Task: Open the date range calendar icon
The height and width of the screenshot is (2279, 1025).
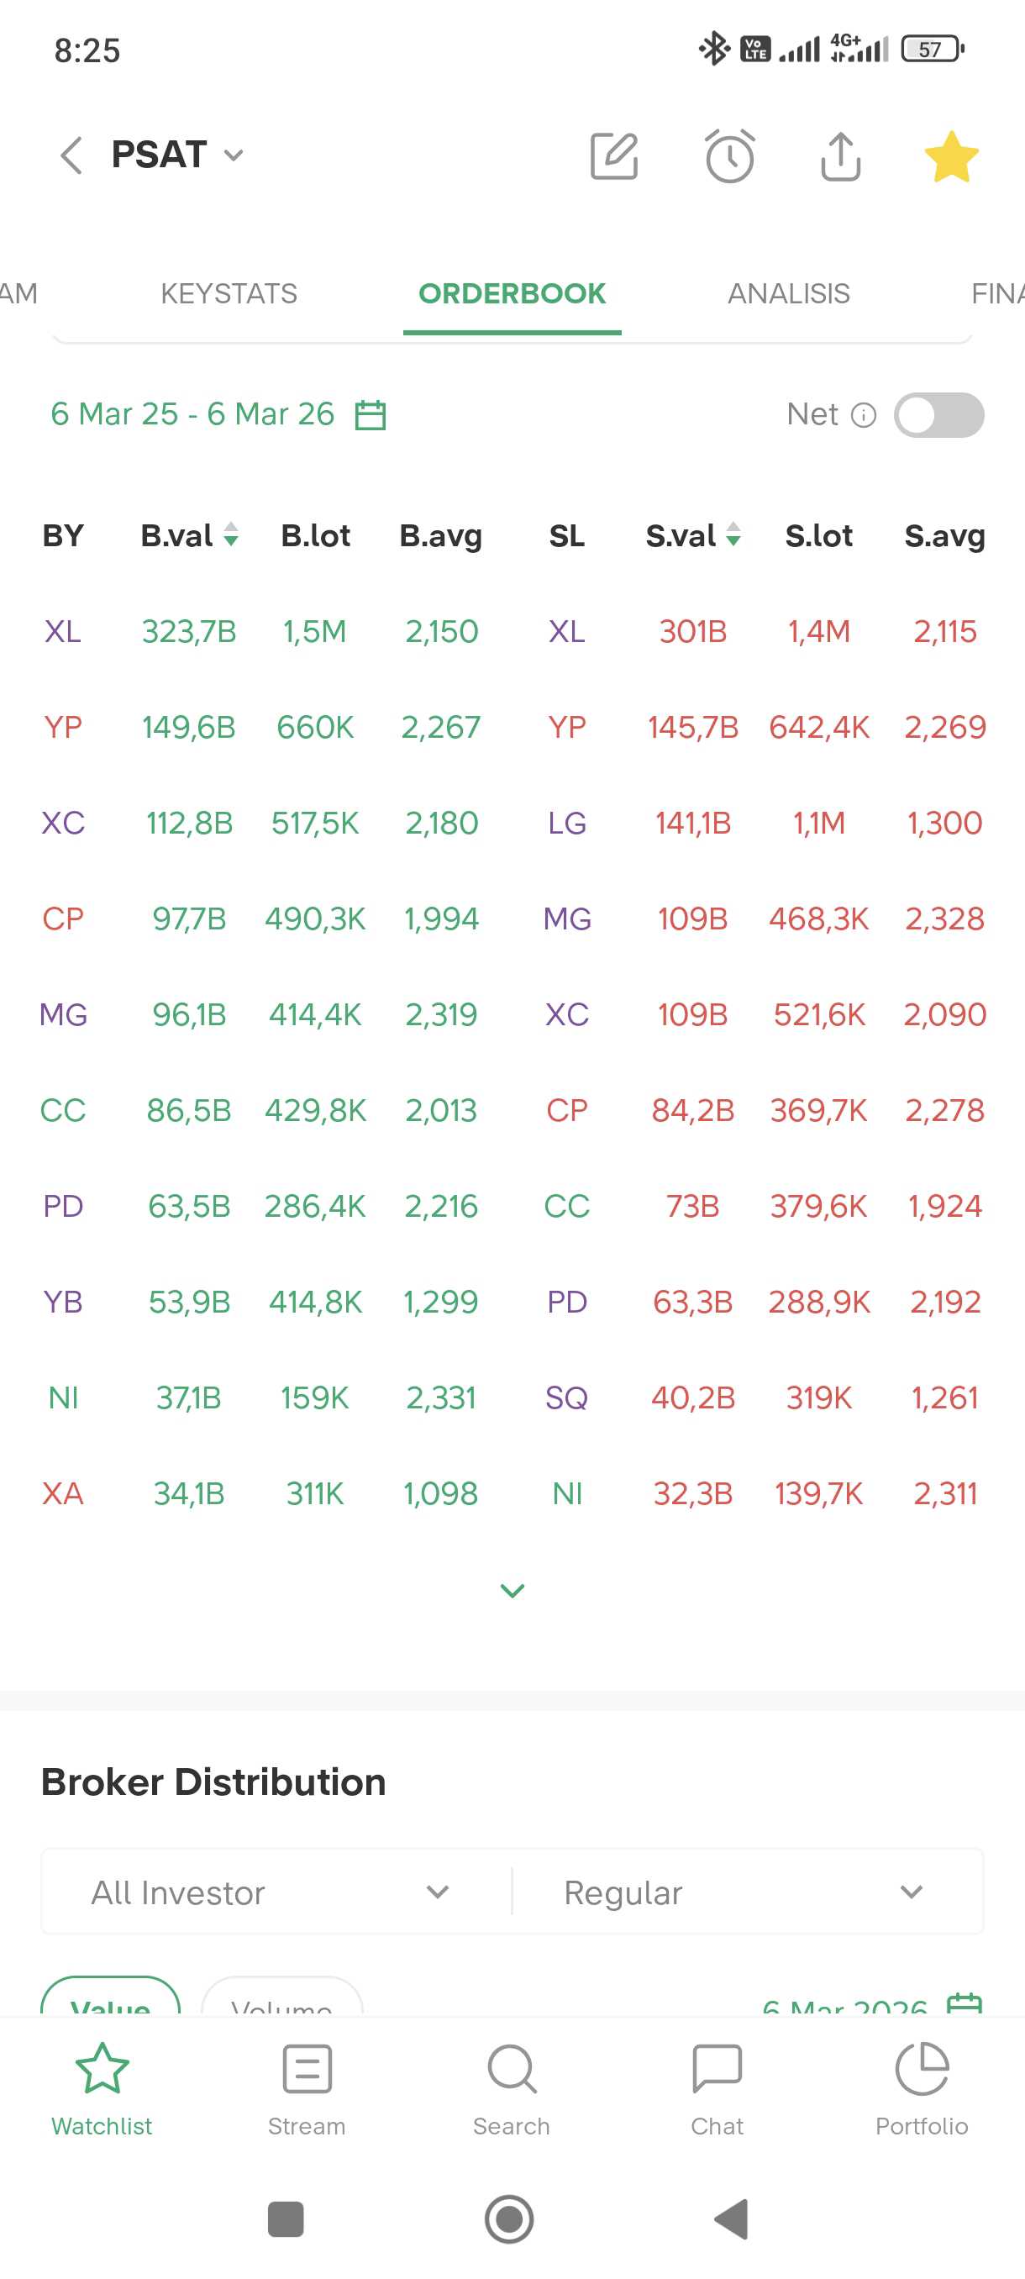Action: (x=371, y=415)
